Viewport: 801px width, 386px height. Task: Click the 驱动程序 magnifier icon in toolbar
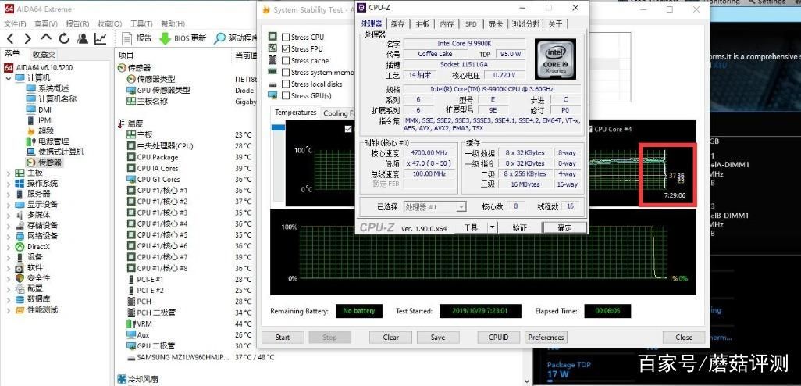click(219, 38)
